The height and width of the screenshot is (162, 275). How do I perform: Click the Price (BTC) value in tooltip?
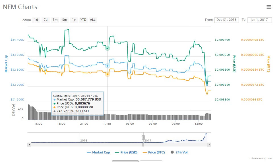tap(84, 107)
